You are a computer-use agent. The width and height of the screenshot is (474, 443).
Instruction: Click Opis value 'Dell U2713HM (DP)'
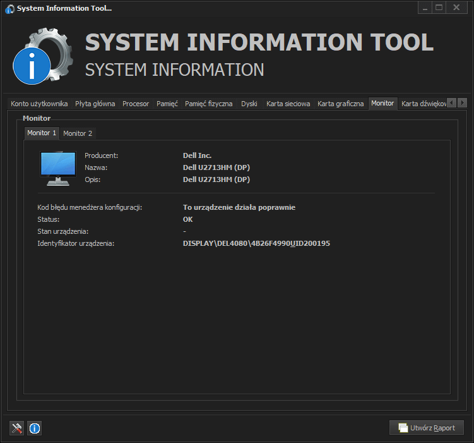coord(216,179)
